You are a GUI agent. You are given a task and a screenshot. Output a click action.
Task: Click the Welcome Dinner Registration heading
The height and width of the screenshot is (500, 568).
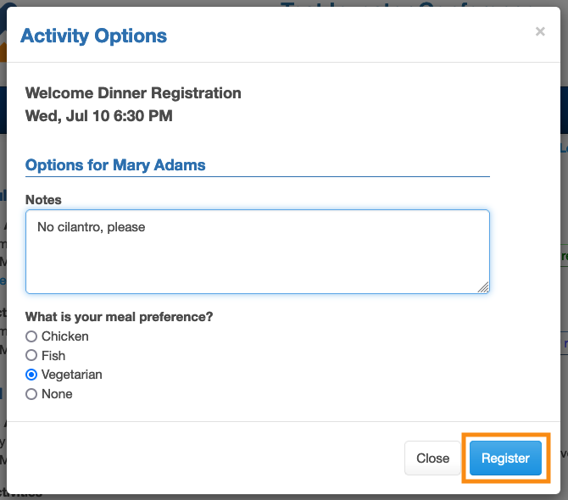coord(133,93)
